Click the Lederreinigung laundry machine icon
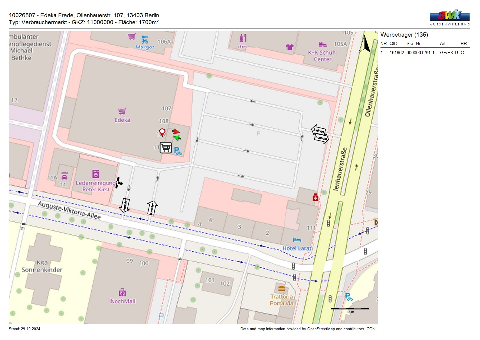 [96, 174]
